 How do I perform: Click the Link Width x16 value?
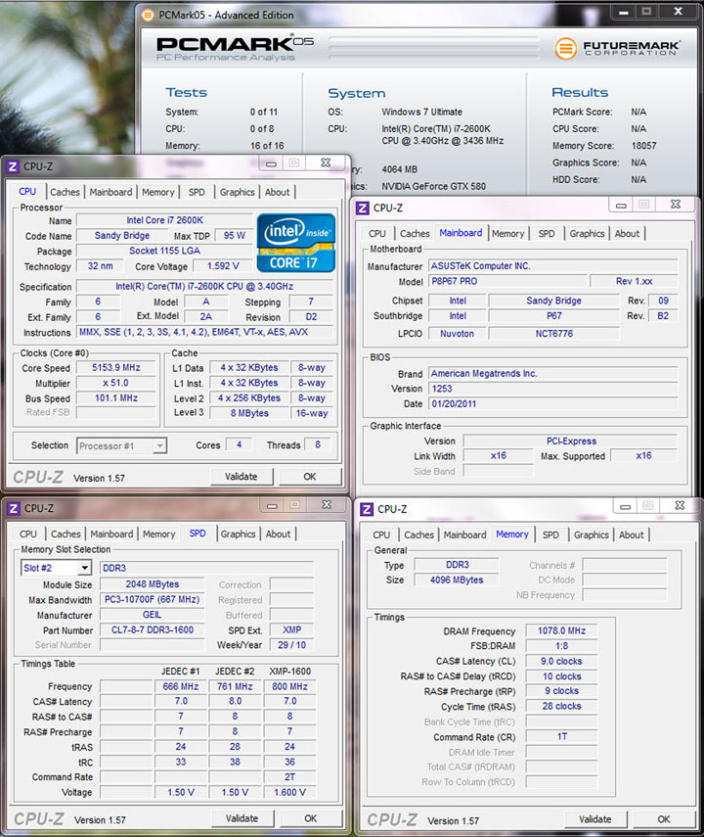[498, 456]
